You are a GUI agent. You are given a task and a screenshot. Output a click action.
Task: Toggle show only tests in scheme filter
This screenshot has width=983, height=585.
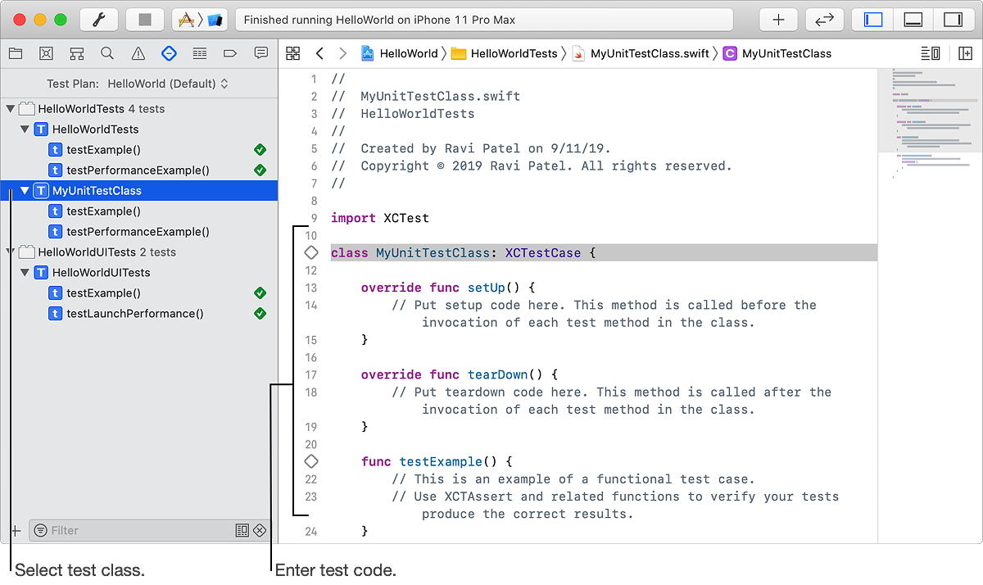242,530
